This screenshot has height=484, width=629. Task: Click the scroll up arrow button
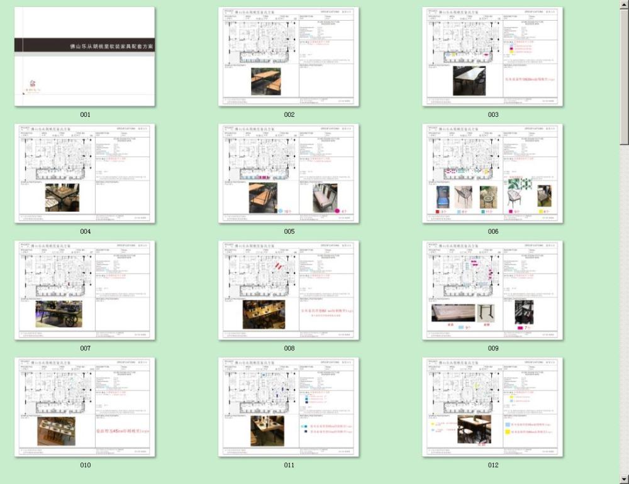624,4
